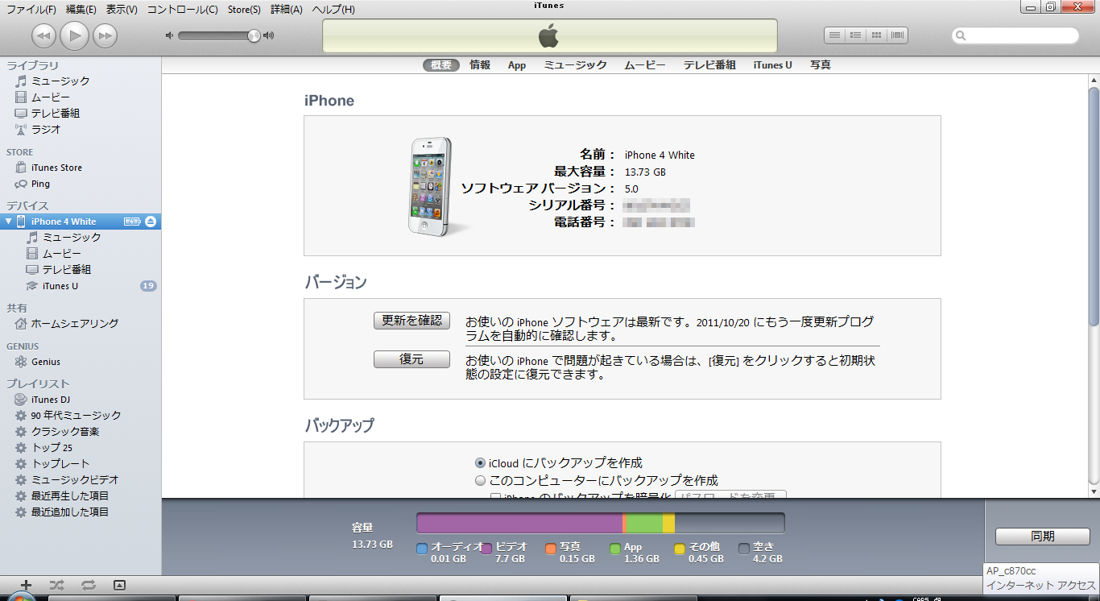Select iPhone 4 White in the device list
This screenshot has height=601, width=1100.
click(64, 222)
